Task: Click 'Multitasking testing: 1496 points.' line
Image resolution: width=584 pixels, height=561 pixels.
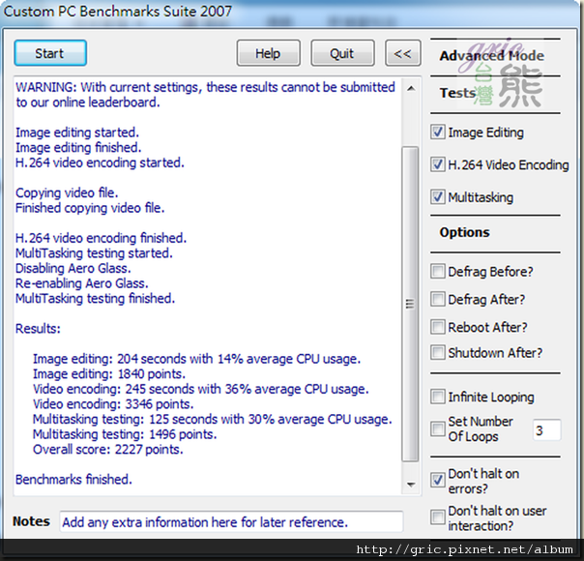Action: pyautogui.click(x=125, y=434)
